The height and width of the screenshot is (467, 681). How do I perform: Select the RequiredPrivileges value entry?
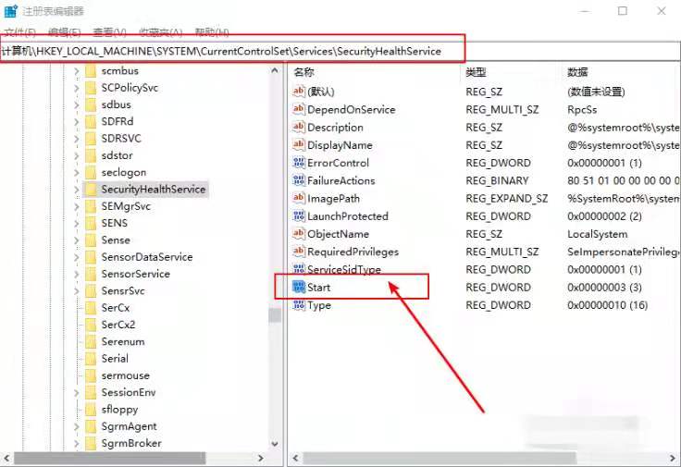point(353,252)
